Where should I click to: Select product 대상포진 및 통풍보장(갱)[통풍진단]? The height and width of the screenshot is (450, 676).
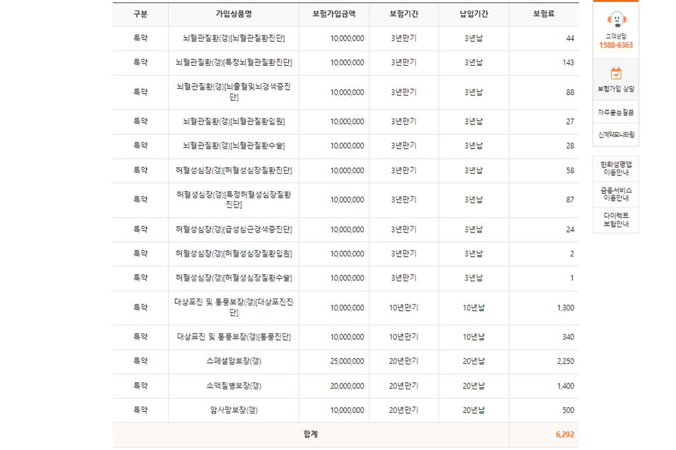pos(233,337)
